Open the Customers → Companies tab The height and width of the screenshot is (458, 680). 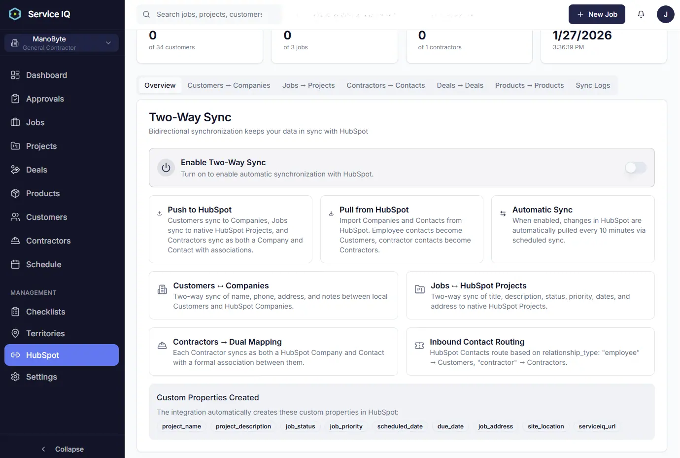pos(229,85)
